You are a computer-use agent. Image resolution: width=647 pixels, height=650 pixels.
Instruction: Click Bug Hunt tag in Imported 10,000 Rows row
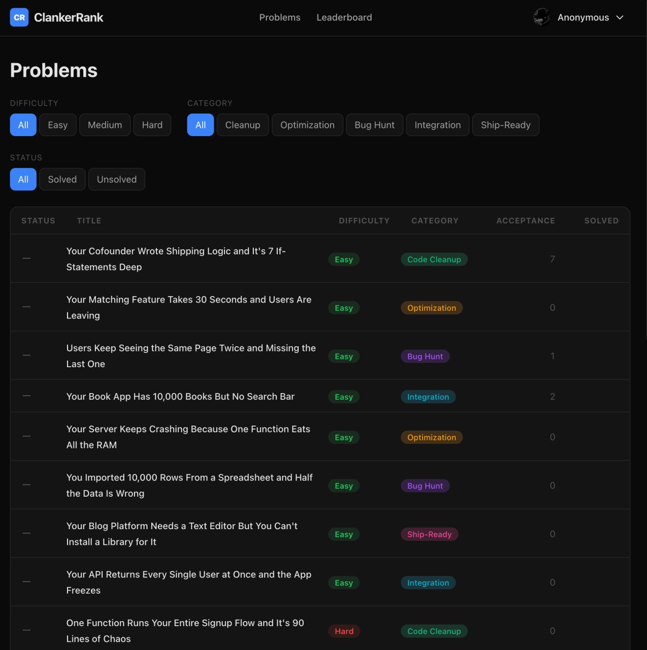point(425,486)
